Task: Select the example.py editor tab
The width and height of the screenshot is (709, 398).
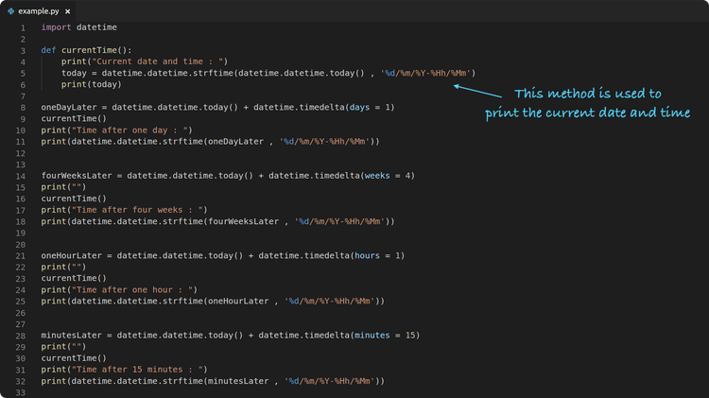Action: (38, 10)
